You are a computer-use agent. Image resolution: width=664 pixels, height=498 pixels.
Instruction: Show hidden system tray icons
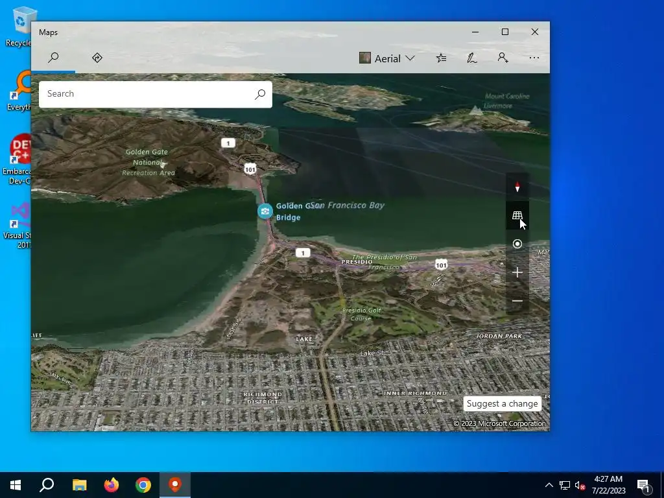pyautogui.click(x=549, y=485)
